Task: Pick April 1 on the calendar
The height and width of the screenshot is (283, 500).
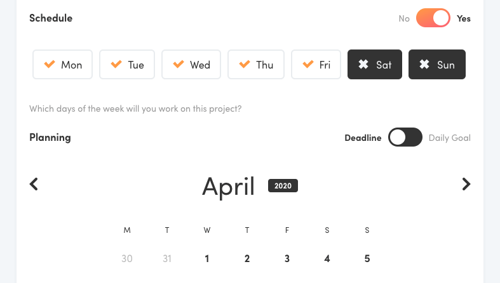Action: point(207,258)
